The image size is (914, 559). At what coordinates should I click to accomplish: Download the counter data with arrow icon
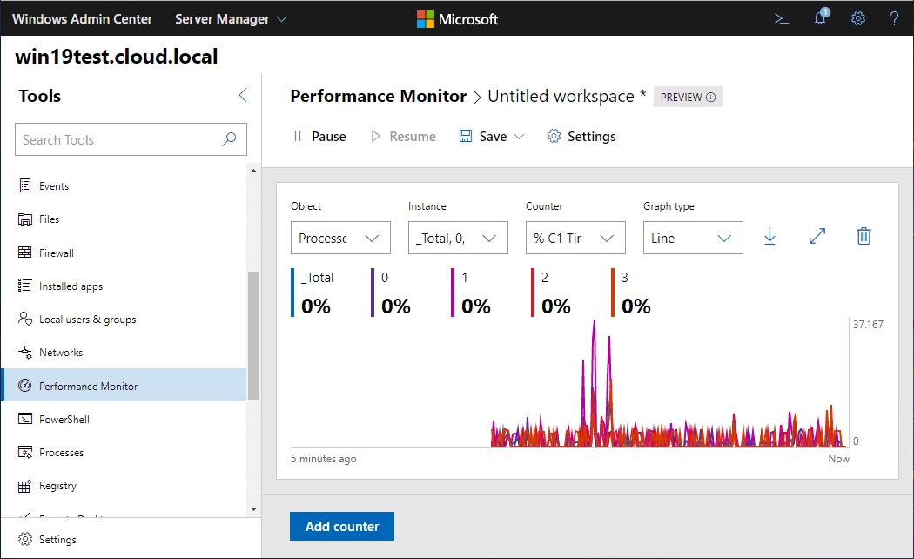770,236
